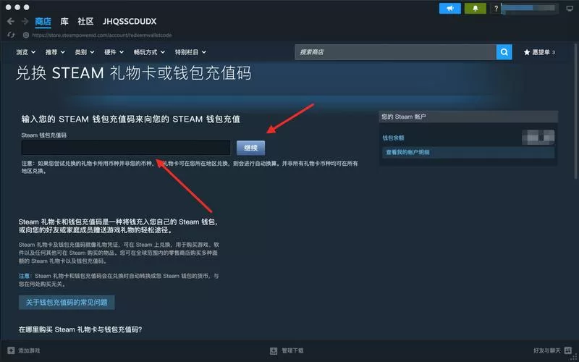The image size is (579, 362).
Task: Click the store search magnifier button
Action: [504, 52]
